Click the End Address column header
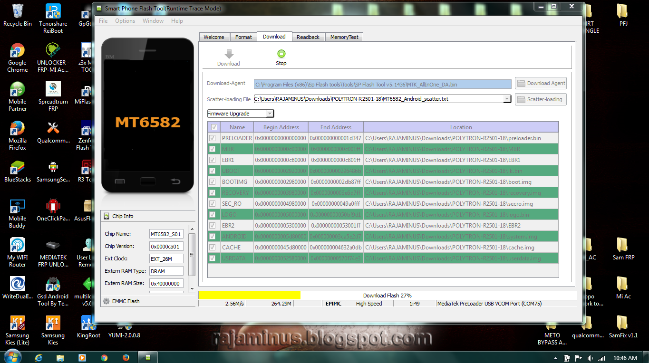 coord(336,127)
